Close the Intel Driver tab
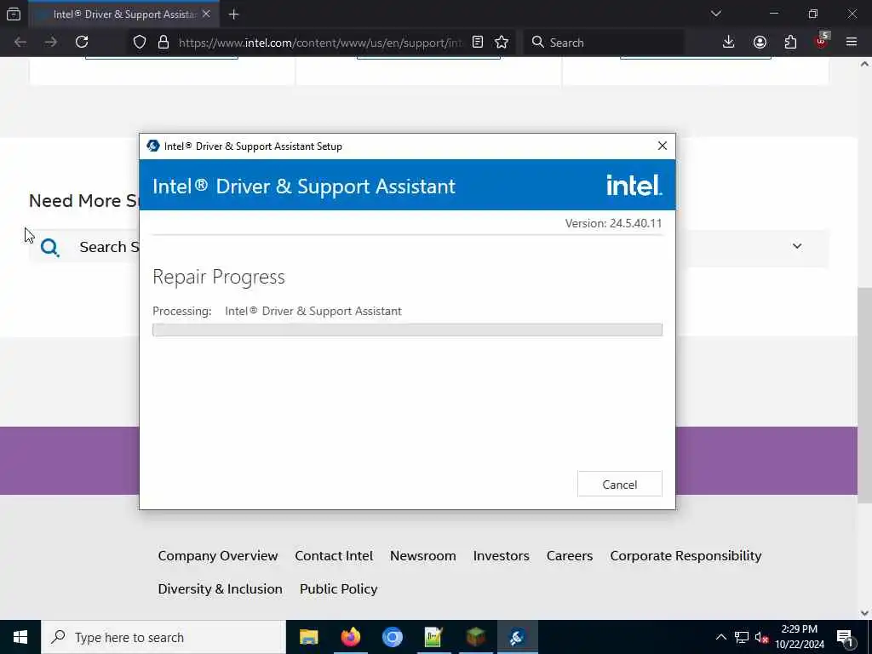 click(x=206, y=14)
